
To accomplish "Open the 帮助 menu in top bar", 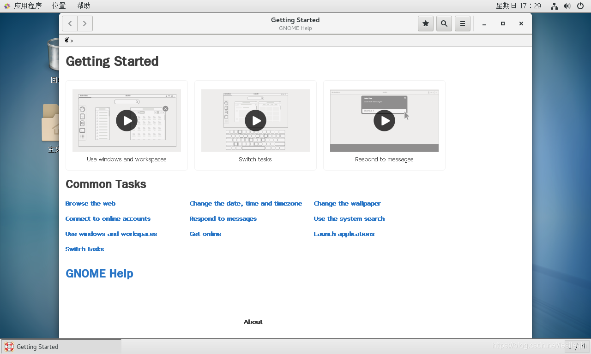I will (84, 6).
